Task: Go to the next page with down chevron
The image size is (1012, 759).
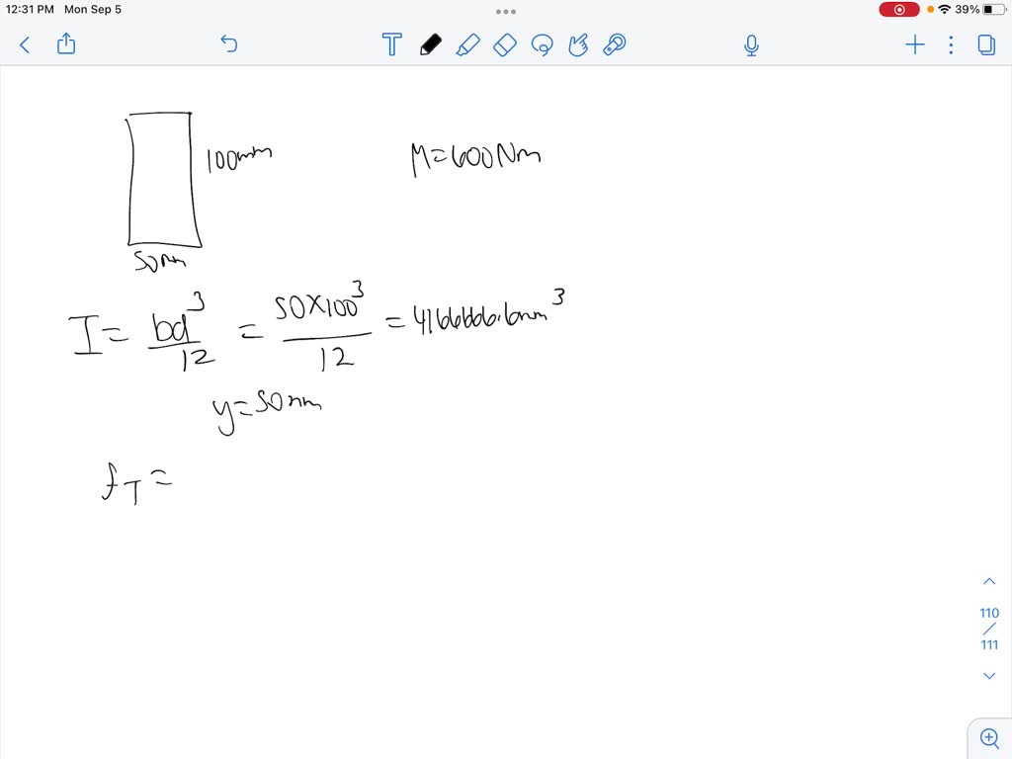Action: (x=989, y=675)
